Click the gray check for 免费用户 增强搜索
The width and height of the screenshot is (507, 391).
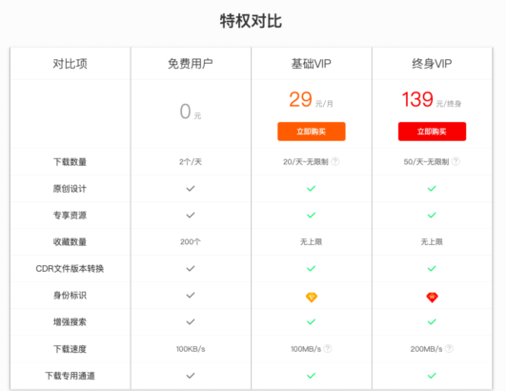tap(191, 321)
